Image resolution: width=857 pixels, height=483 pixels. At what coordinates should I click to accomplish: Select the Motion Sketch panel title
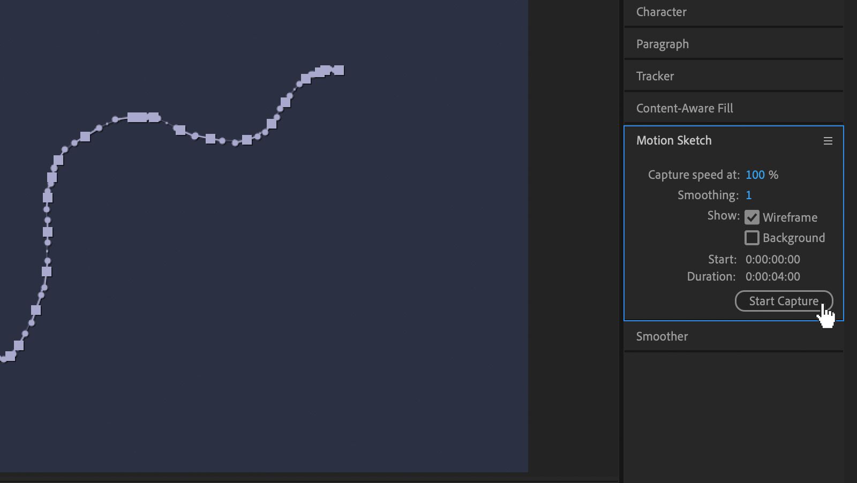click(674, 140)
